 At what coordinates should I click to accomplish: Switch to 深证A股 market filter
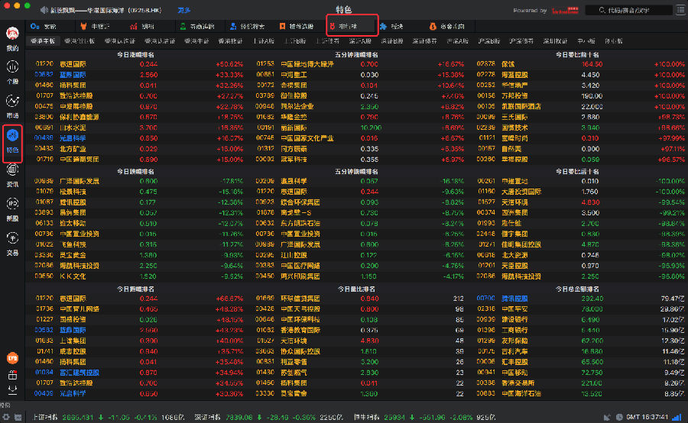click(x=360, y=41)
